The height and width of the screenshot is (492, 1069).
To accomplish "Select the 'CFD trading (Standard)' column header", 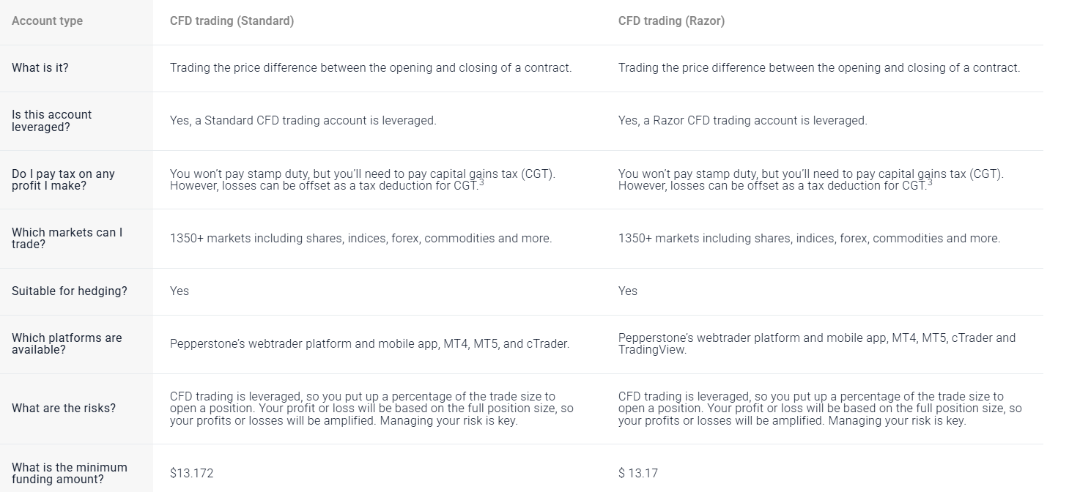I will tap(232, 21).
